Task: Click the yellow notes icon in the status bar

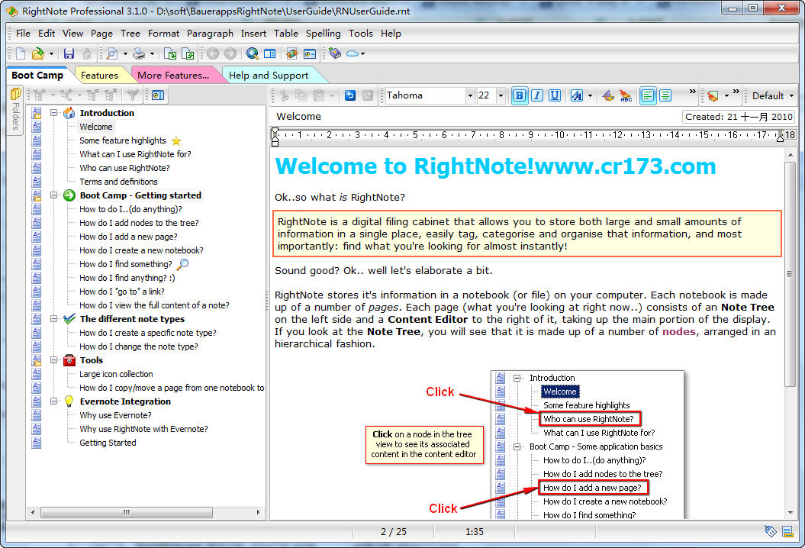Action: tap(787, 531)
